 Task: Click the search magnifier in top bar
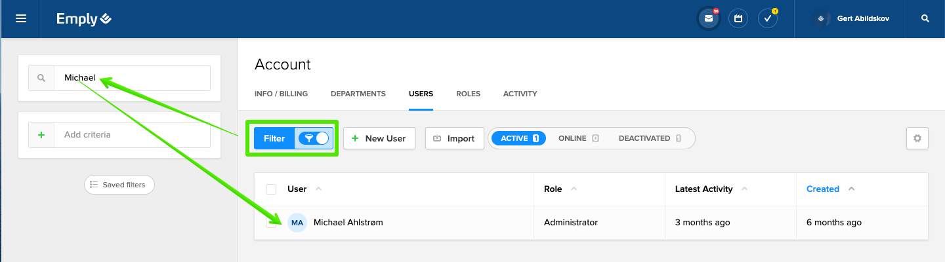(x=925, y=19)
